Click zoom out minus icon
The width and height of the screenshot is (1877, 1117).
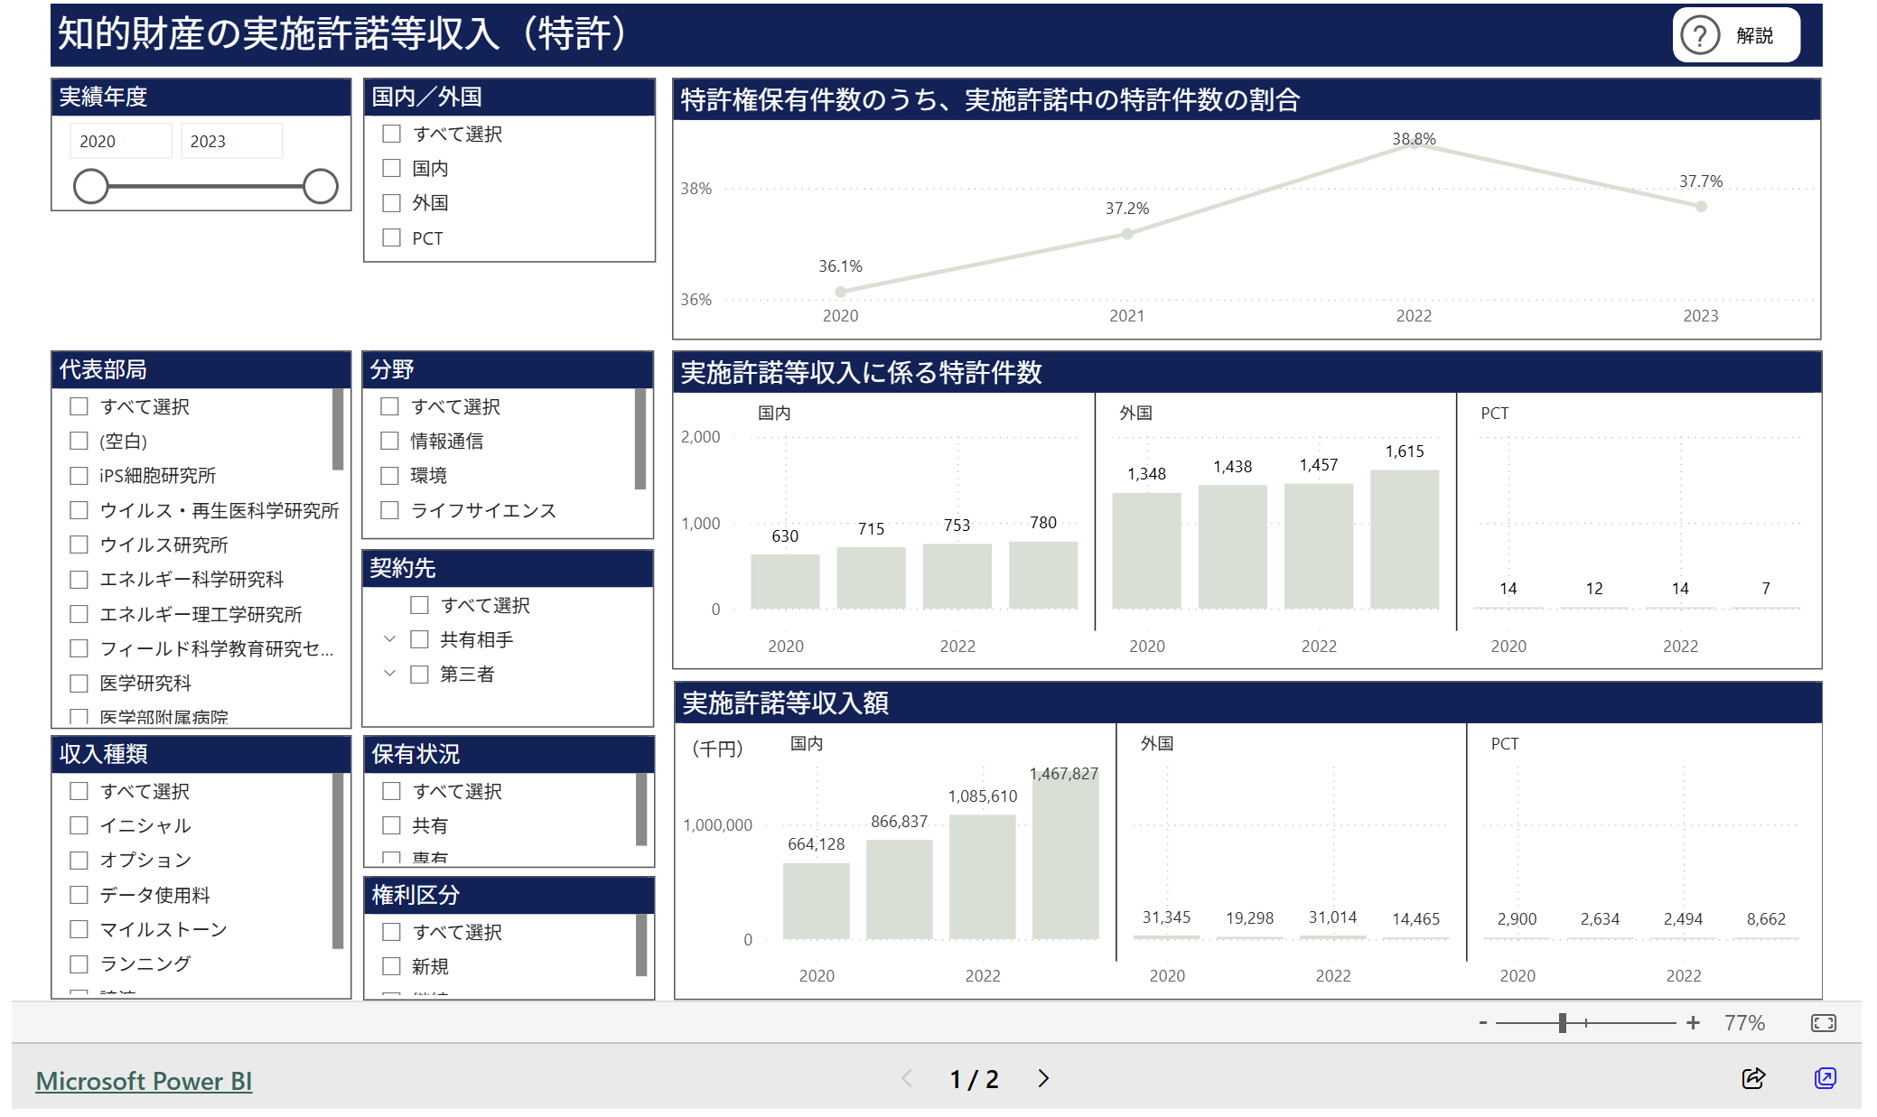pos(1483,1022)
